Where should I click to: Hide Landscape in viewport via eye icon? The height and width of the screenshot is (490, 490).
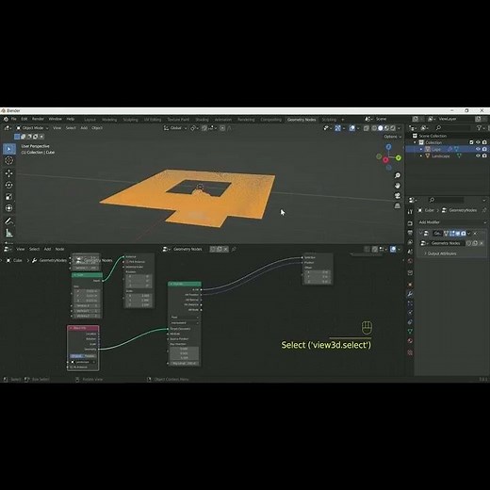pos(478,155)
